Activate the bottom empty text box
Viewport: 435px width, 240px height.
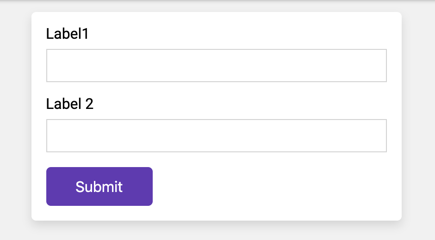pyautogui.click(x=216, y=136)
